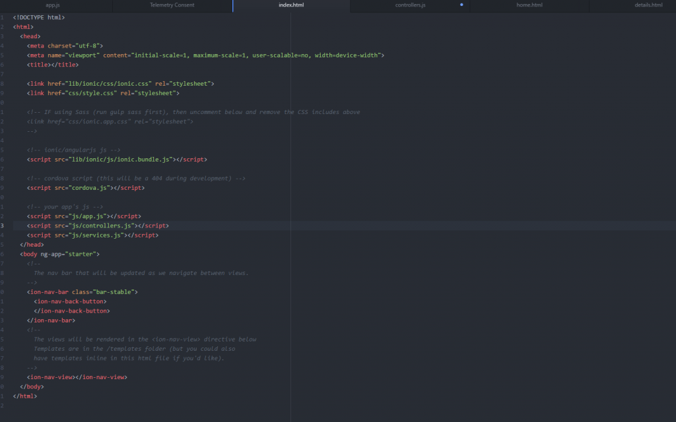
Task: Click the js/services.js script line
Action: [x=92, y=235]
